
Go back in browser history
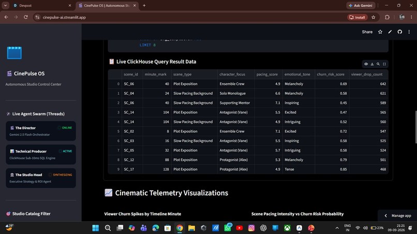(6, 17)
